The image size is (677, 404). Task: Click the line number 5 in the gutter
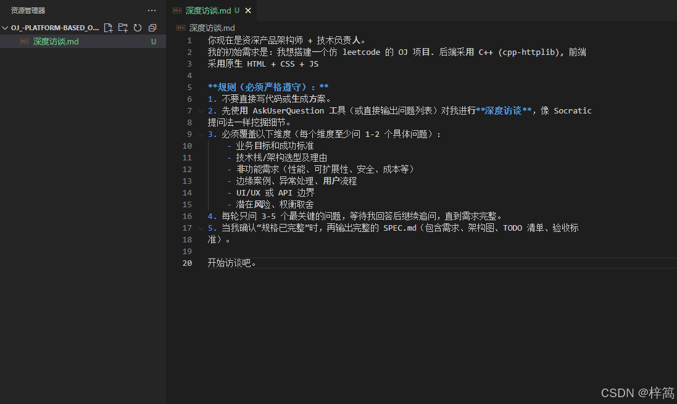tap(189, 87)
